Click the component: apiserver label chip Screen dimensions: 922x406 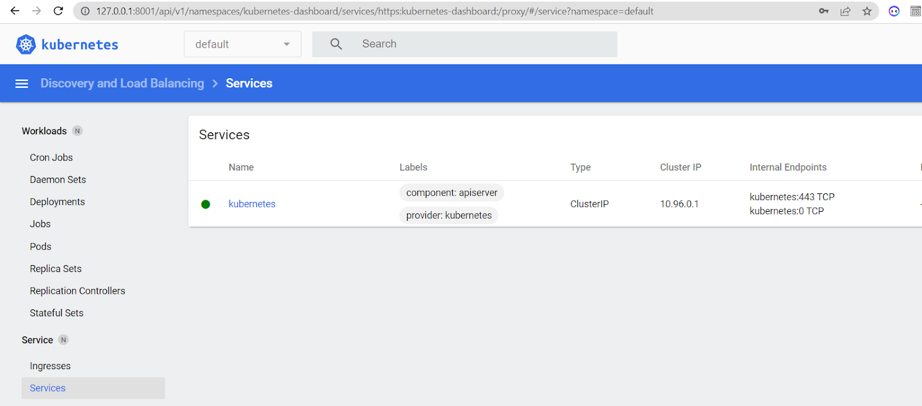tap(452, 193)
